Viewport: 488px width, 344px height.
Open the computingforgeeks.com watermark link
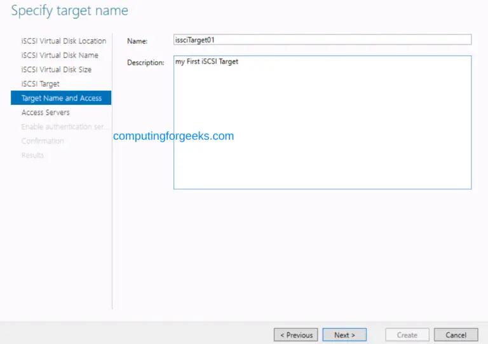[173, 136]
